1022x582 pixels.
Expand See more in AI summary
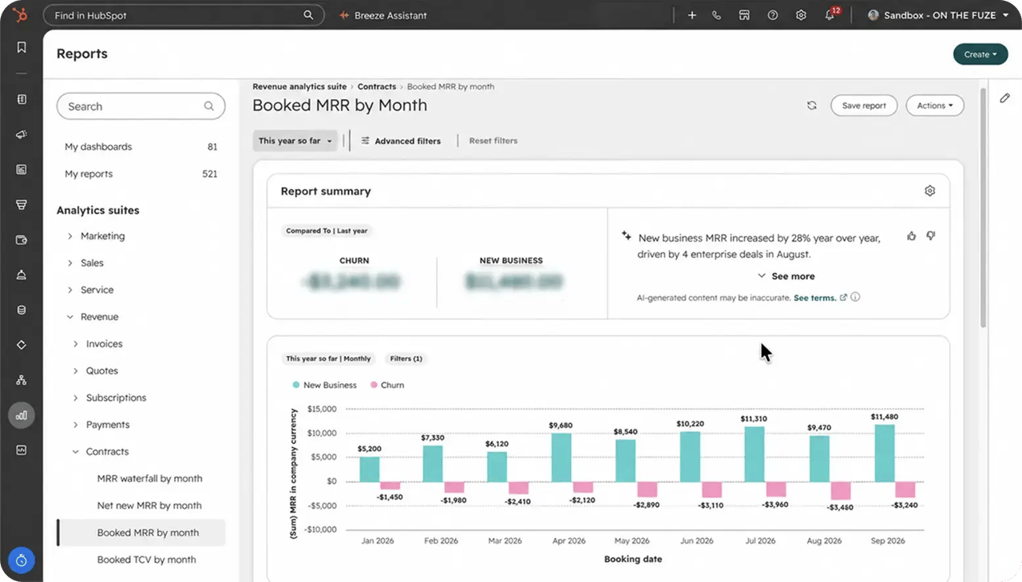coord(786,276)
